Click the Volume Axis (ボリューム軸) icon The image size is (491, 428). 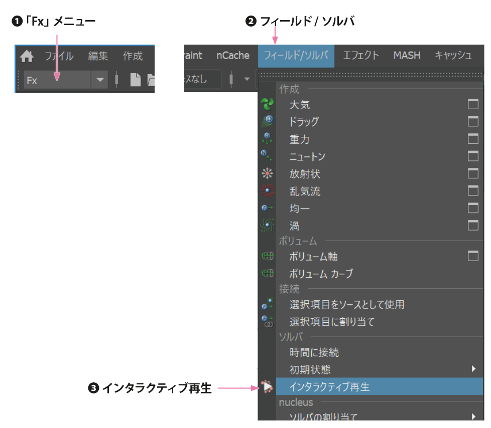click(267, 256)
